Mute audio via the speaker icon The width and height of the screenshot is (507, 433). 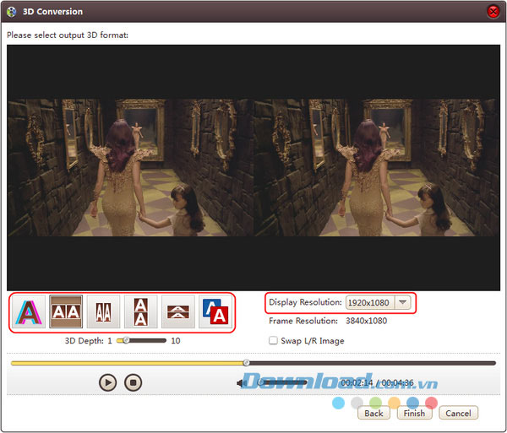point(241,383)
